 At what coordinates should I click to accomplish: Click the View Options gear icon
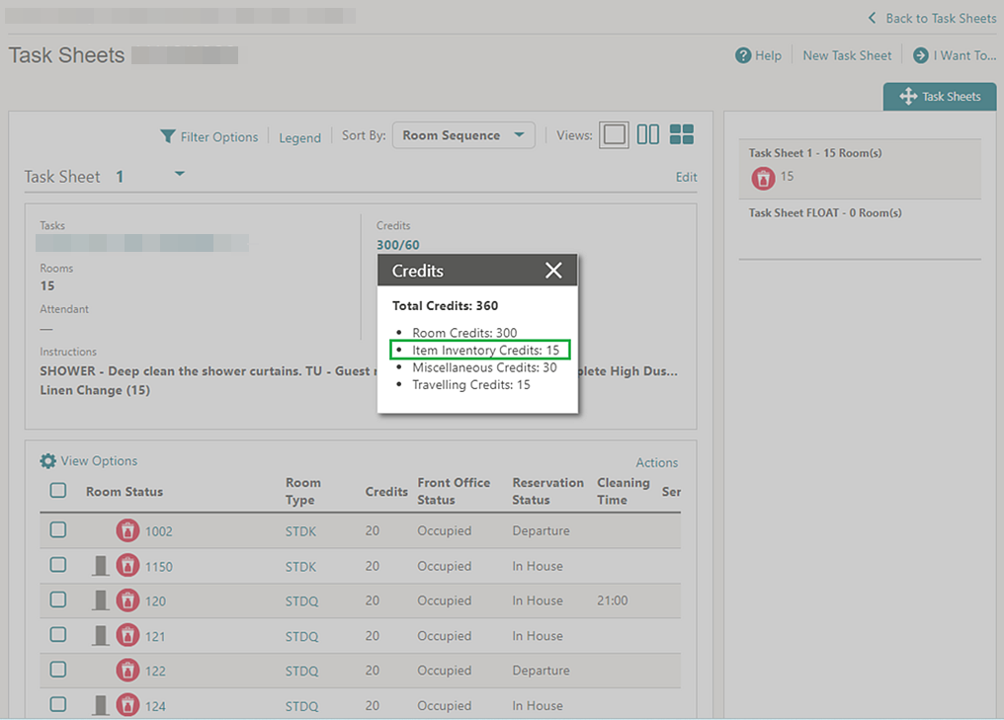click(48, 461)
